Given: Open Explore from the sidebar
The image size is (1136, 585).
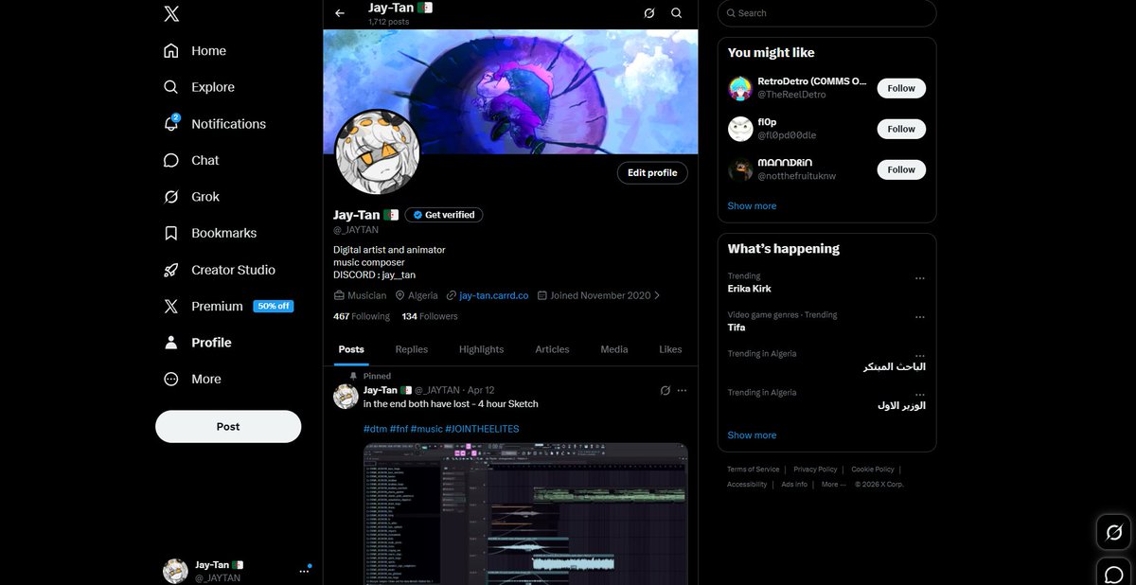Looking at the screenshot, I should coord(199,87).
